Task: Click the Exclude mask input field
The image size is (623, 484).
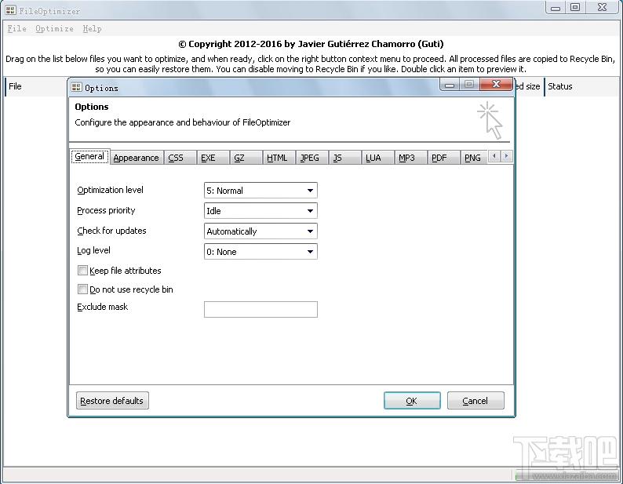Action: coord(260,310)
